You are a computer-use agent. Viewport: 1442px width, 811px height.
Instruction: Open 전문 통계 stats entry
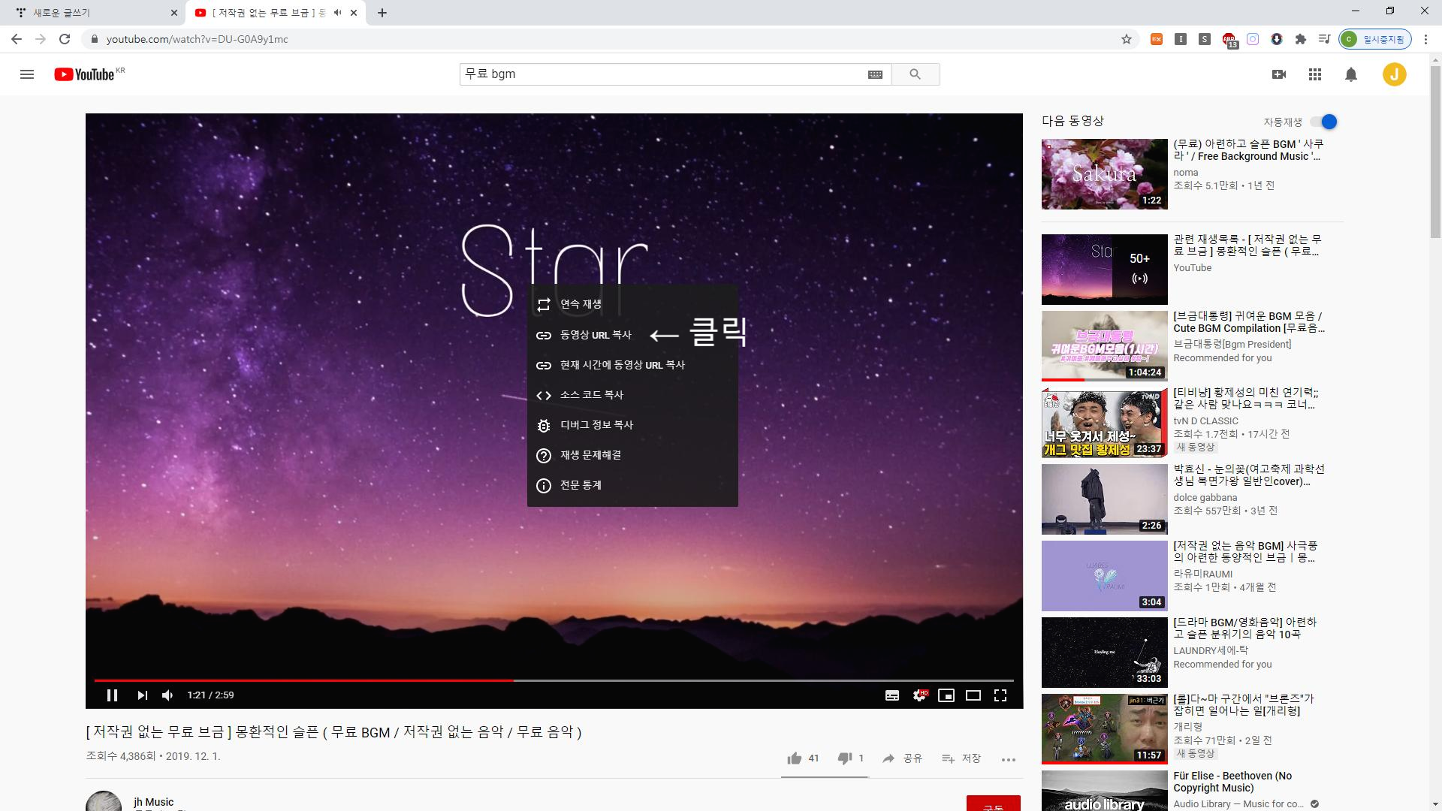(x=632, y=485)
